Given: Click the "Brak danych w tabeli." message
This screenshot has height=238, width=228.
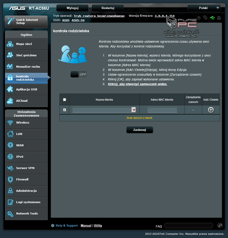Looking at the screenshot, I should pos(140,118).
